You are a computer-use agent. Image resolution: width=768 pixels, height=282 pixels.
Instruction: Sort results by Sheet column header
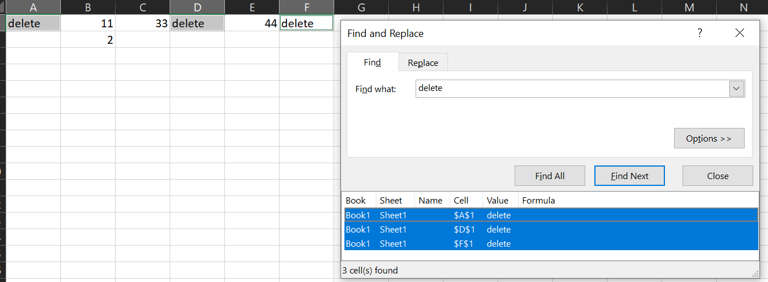pyautogui.click(x=395, y=200)
